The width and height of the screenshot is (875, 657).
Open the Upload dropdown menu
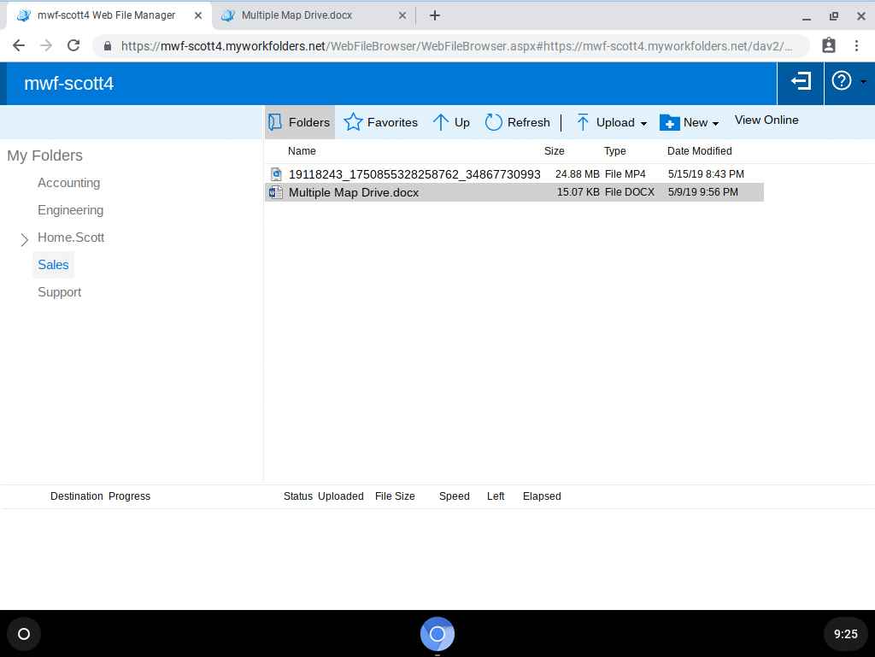(x=643, y=123)
